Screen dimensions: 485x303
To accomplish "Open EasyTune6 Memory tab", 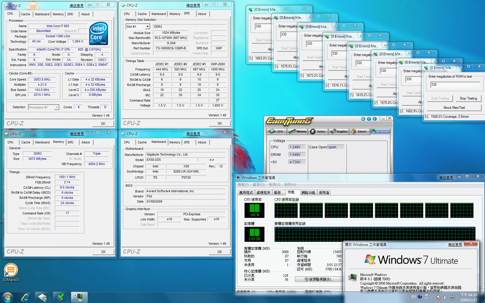I will (297, 131).
